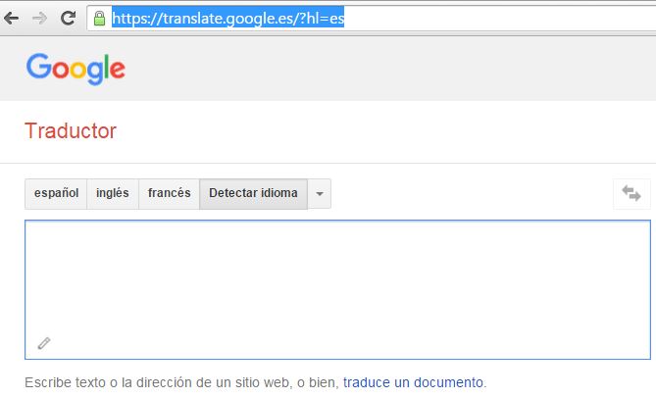Expand the source language dropdown arrow
The height and width of the screenshot is (398, 656).
[x=320, y=193]
